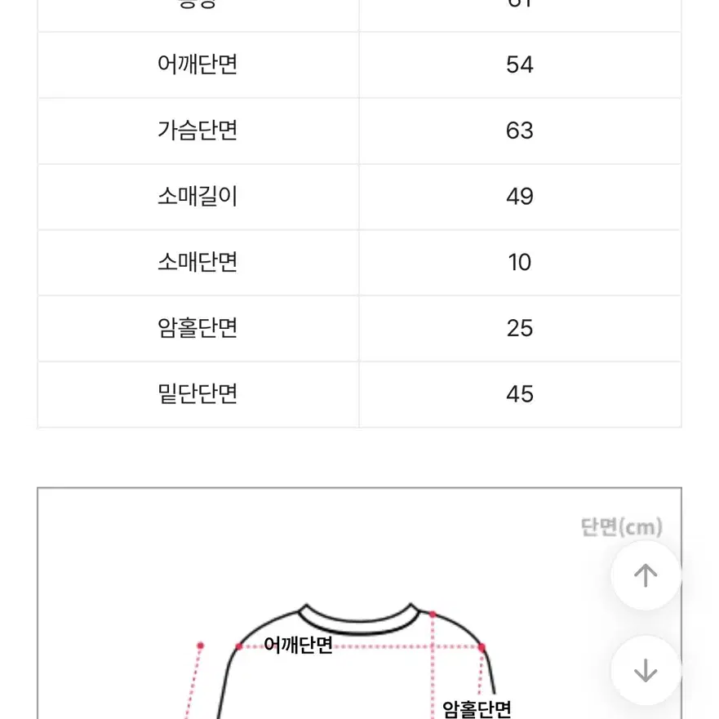
Task: Click the shoulder value 54
Action: [x=520, y=64]
